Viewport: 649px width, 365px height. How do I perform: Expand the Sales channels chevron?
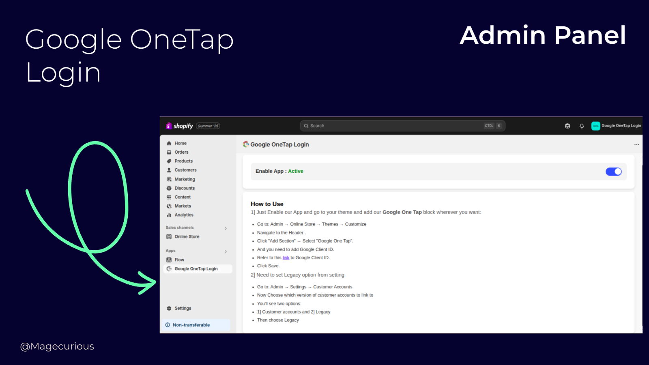(x=226, y=228)
